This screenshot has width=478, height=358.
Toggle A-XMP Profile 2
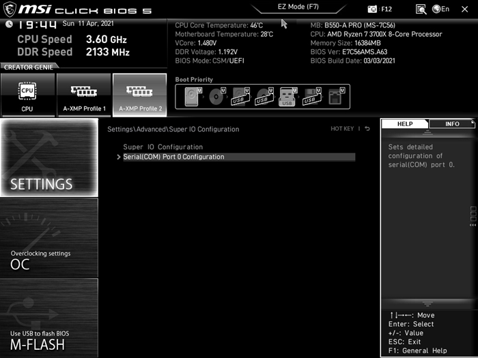tap(140, 94)
